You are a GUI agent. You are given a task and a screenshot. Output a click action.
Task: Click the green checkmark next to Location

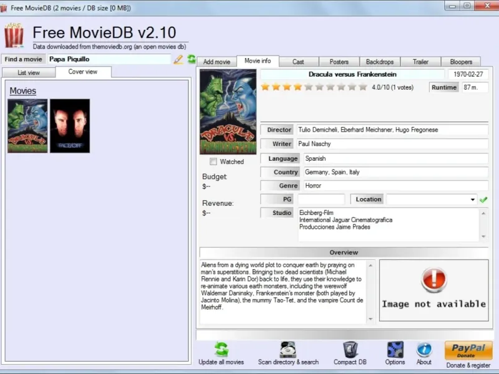pyautogui.click(x=483, y=199)
